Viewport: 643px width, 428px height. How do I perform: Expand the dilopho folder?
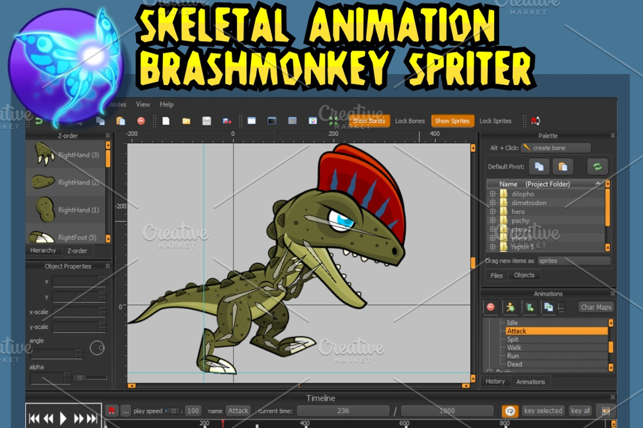click(492, 194)
